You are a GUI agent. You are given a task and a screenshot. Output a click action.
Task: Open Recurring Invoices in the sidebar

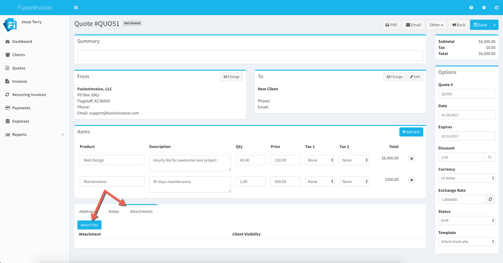[29, 95]
